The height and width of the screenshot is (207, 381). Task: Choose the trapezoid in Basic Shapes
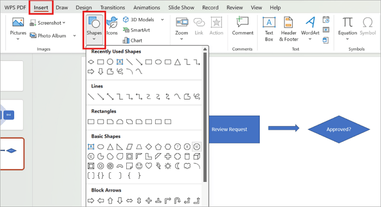tap(139, 147)
